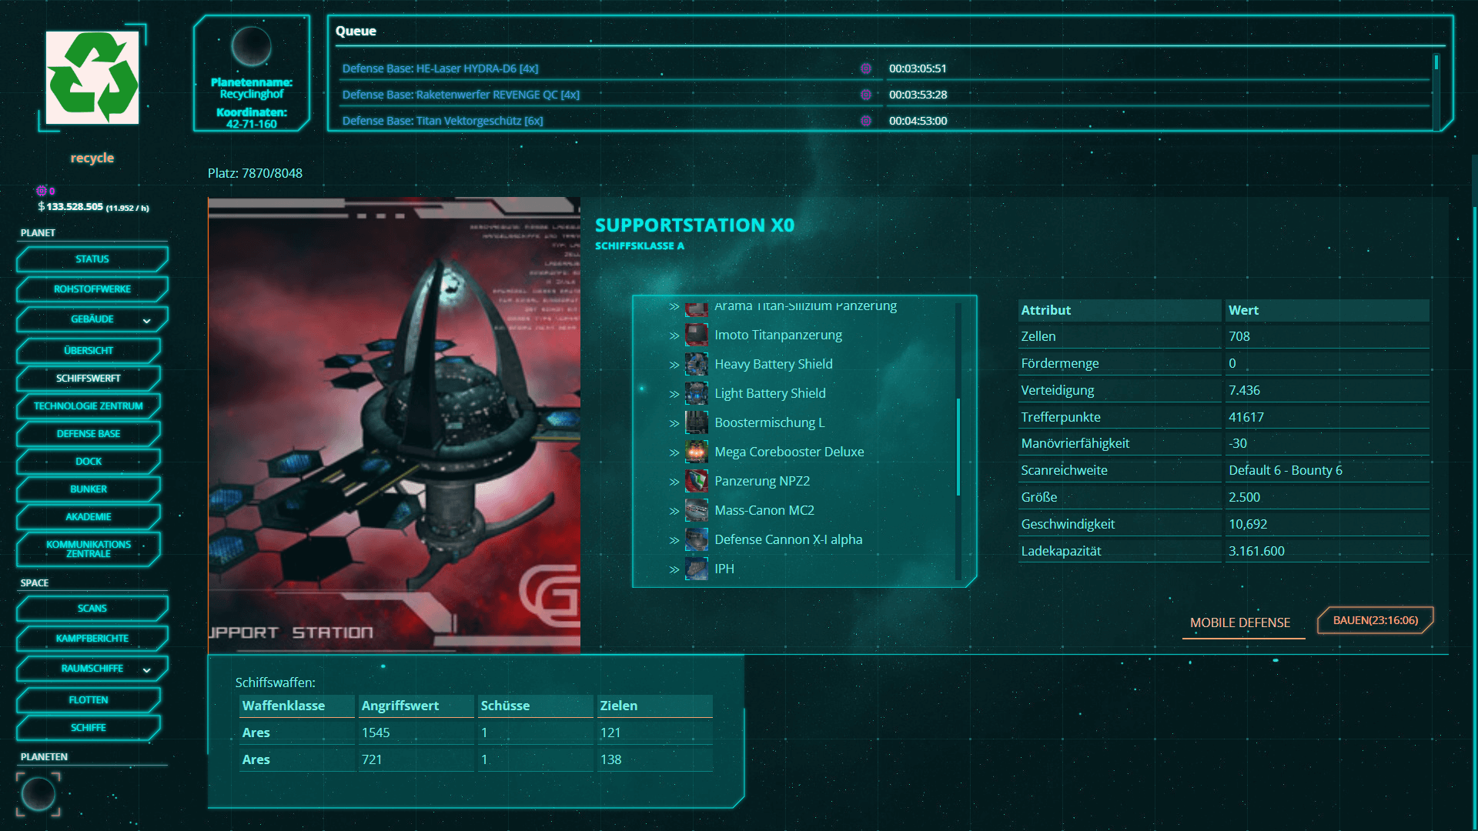Viewport: 1478px width, 831px height.
Task: Expand the Light Battery Shield entry arrows
Action: click(x=674, y=394)
